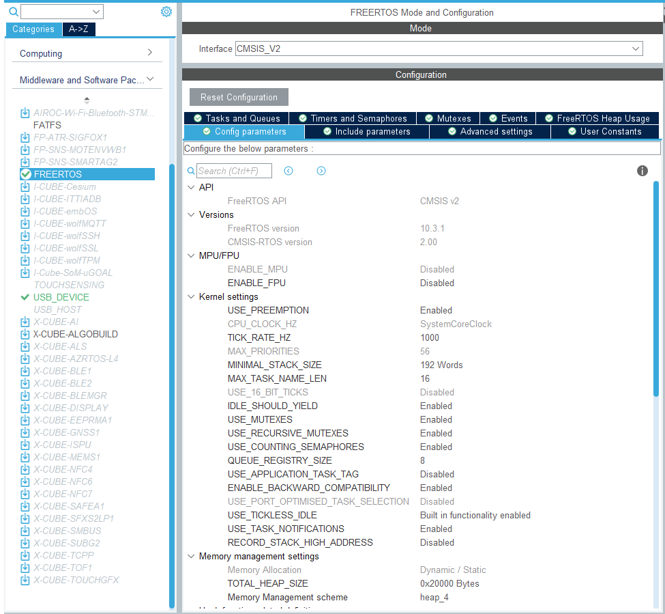
Task: Switch to the Tasks and Queues tab
Action: coord(237,118)
